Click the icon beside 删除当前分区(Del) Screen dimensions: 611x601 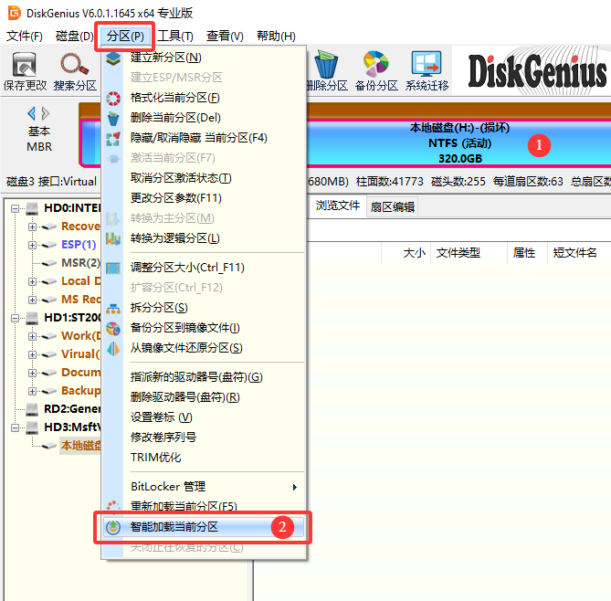pyautogui.click(x=113, y=119)
